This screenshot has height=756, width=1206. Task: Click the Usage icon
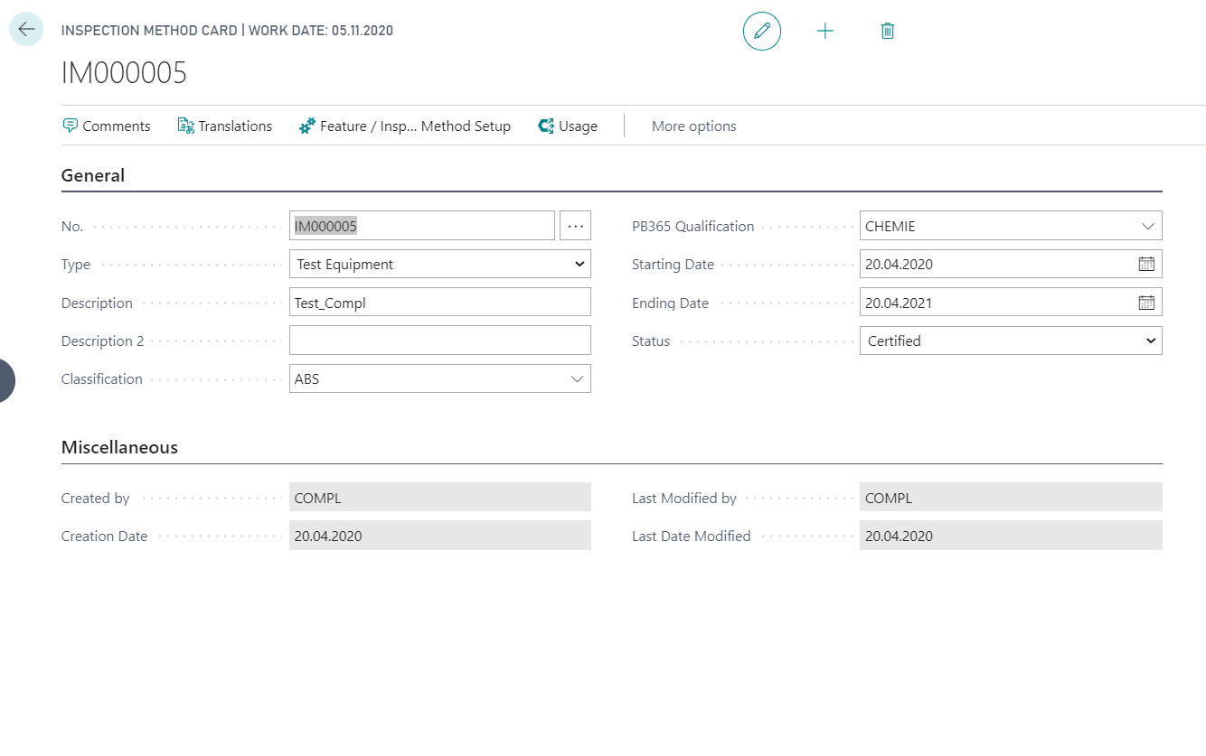(545, 126)
